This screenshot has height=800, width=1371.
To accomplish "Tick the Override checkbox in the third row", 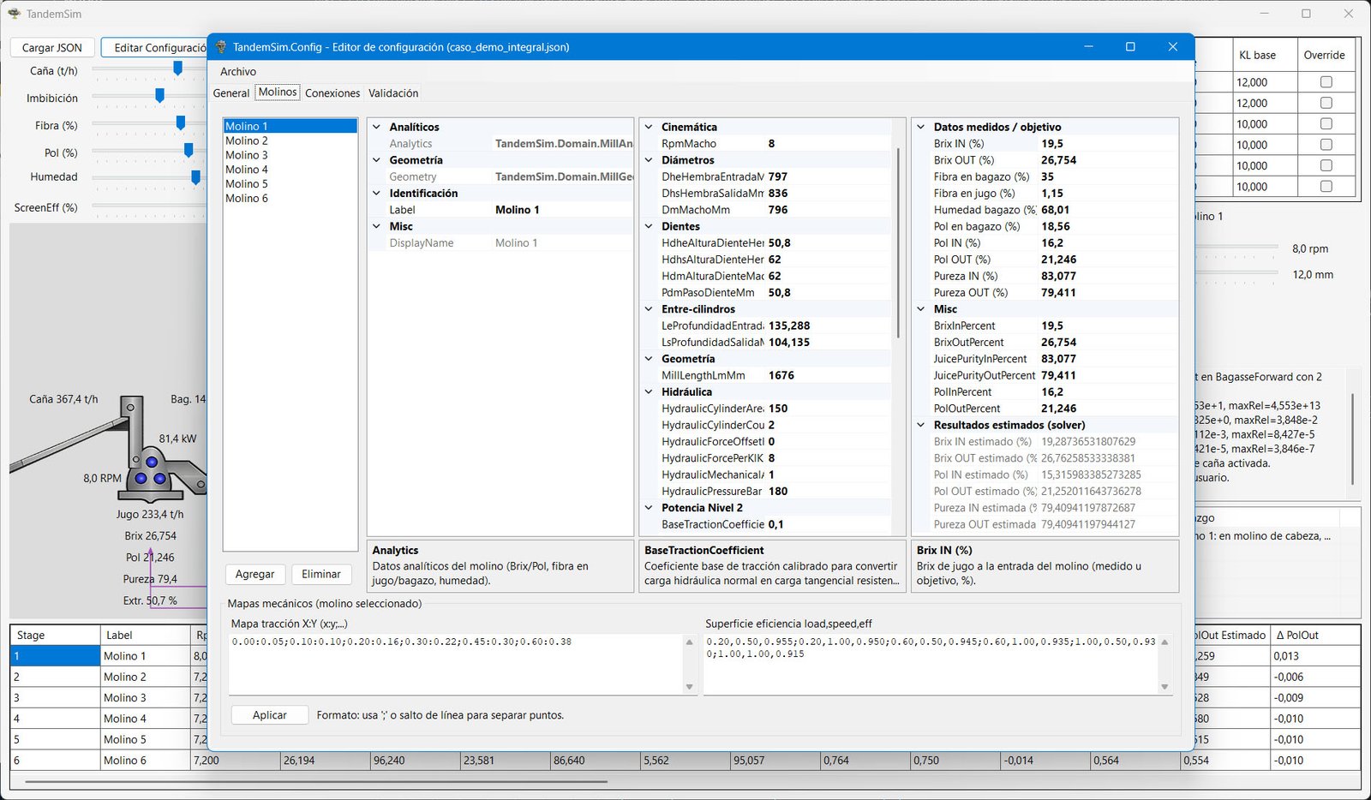I will click(1326, 124).
